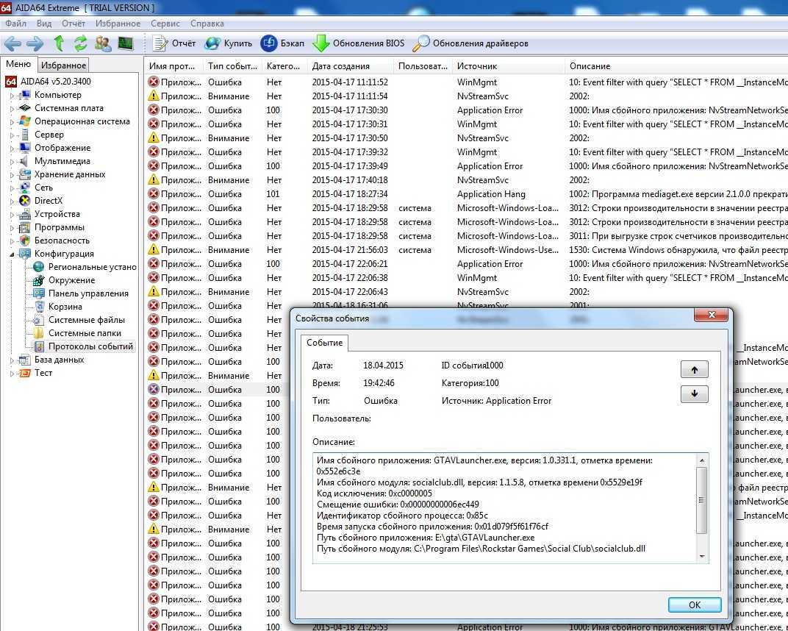Select Протоколы событий in the tree
This screenshot has height=631, width=788.
coord(90,346)
